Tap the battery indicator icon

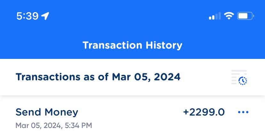(245, 16)
